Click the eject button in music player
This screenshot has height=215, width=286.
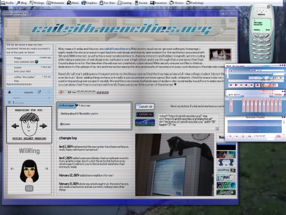coord(257,85)
